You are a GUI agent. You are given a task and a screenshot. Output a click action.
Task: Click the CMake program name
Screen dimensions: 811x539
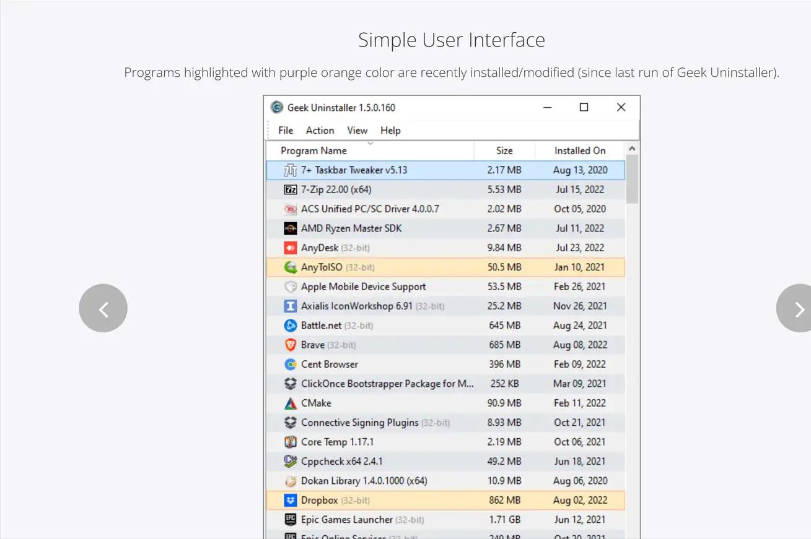(x=316, y=403)
